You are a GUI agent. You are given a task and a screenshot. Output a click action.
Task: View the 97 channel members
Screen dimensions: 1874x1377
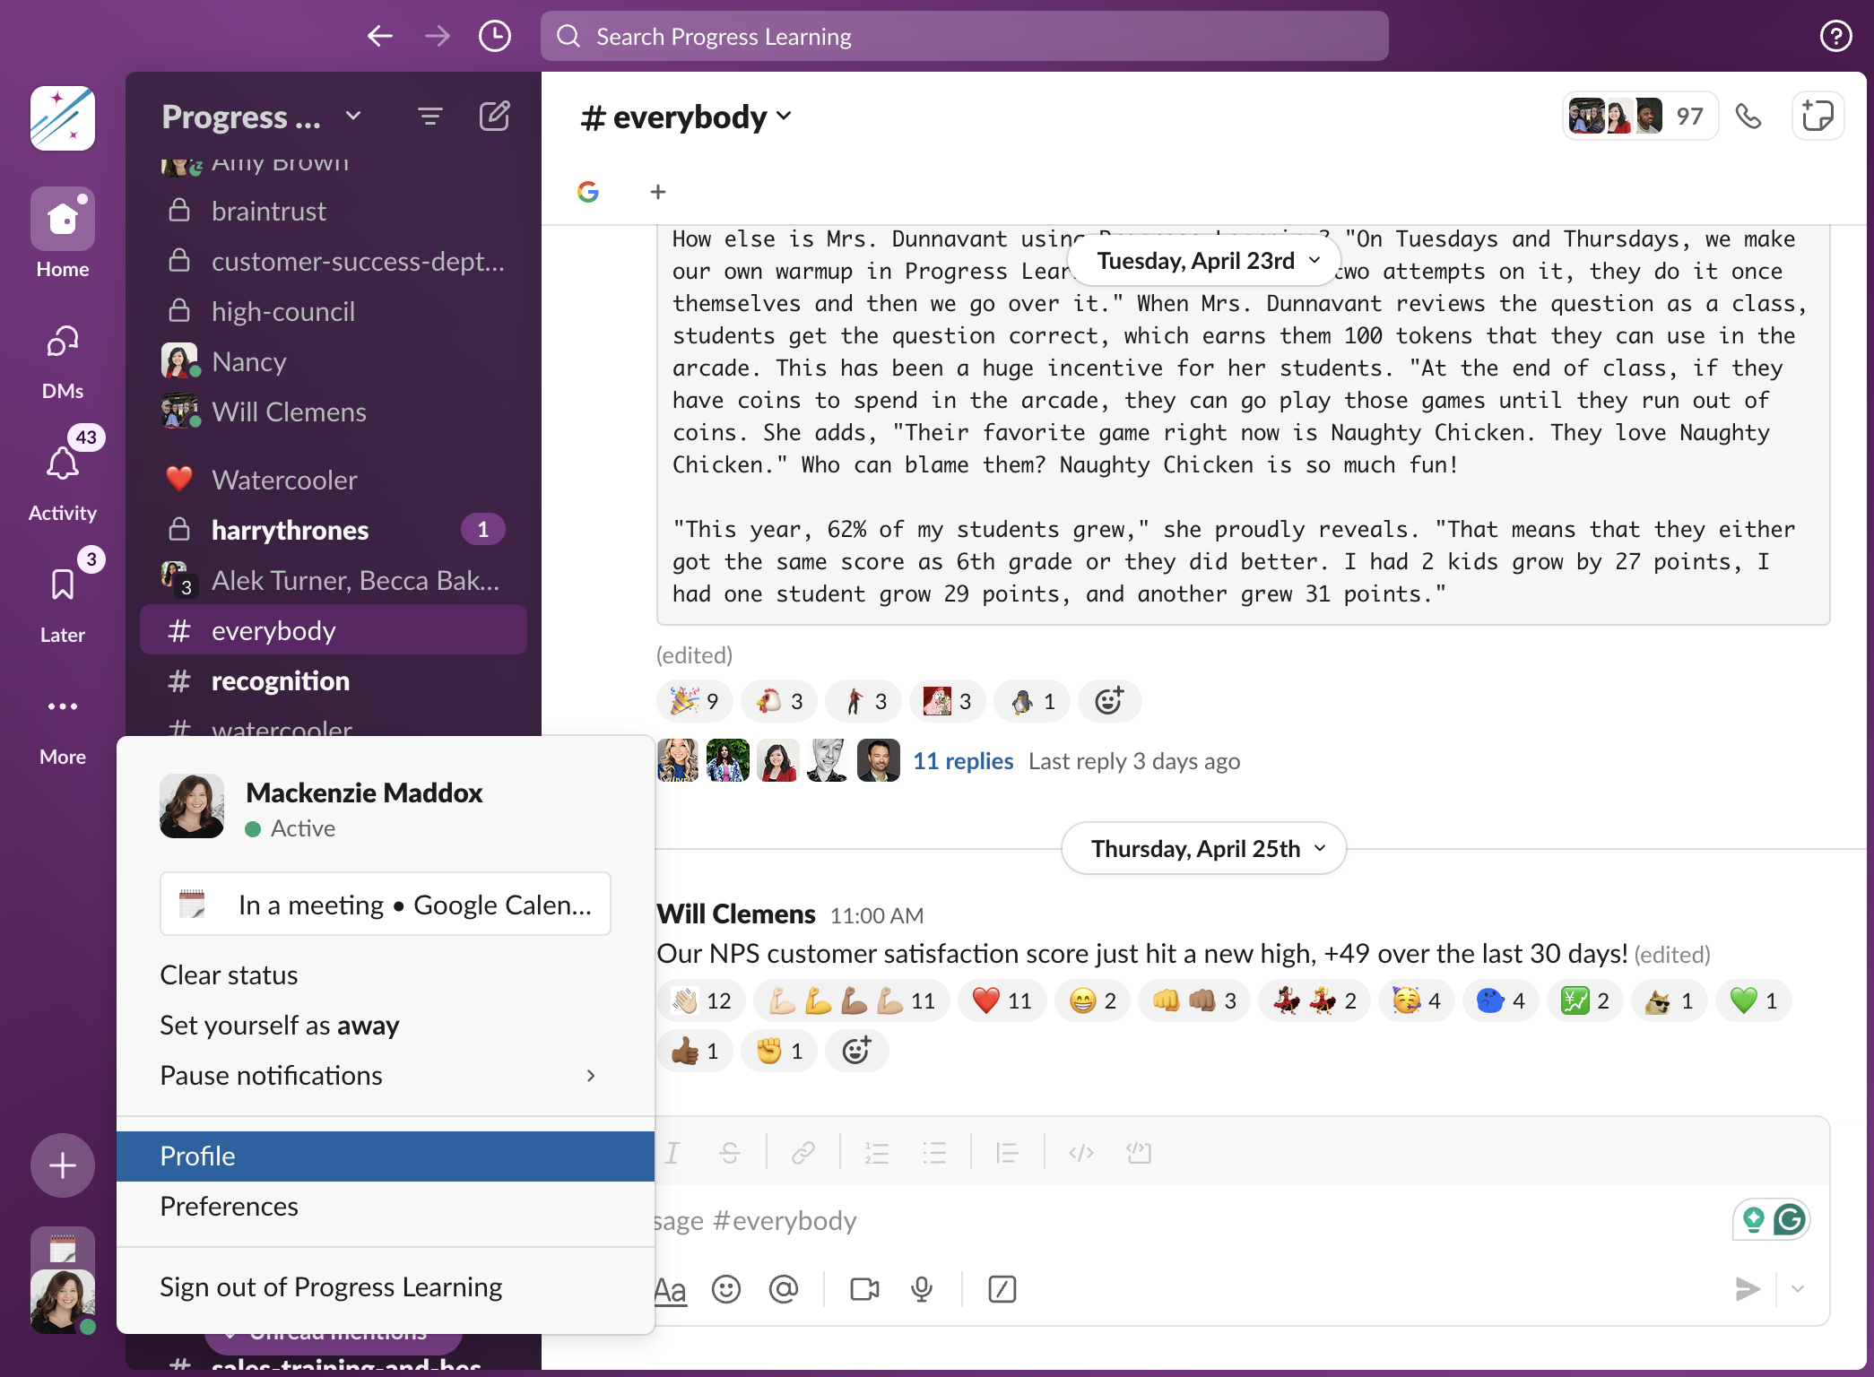tap(1641, 116)
